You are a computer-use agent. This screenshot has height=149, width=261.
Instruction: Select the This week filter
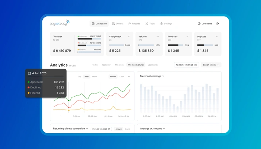[x=119, y=65]
